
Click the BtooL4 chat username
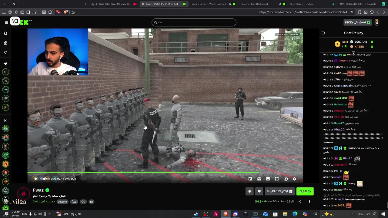tap(348, 158)
